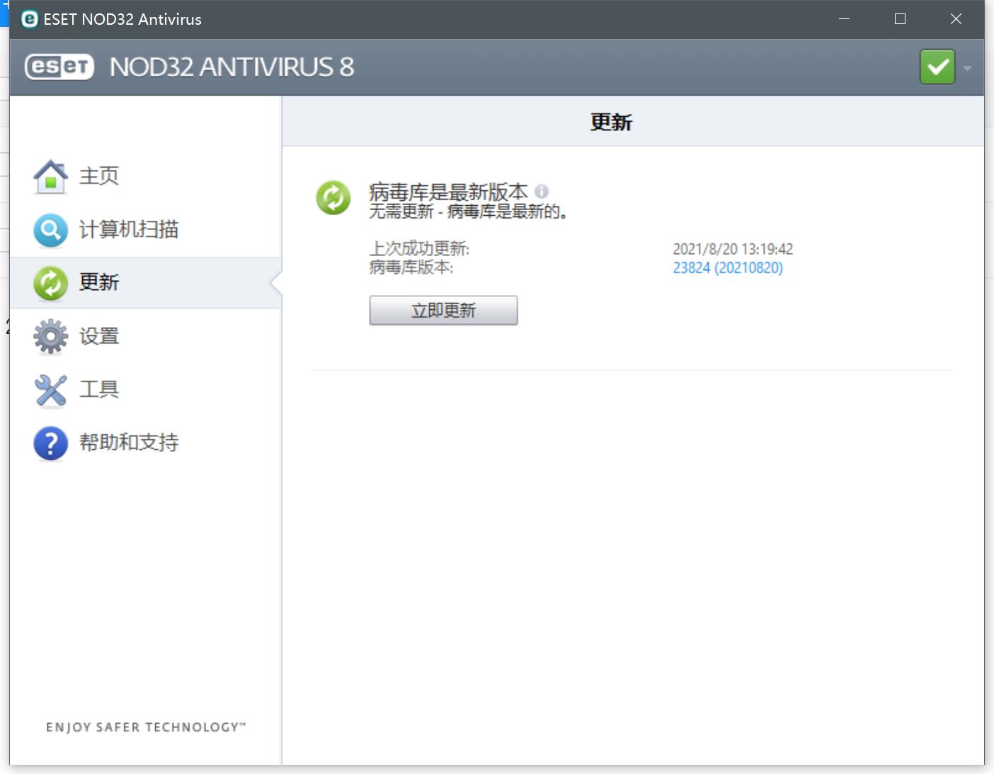994x774 pixels.
Task: Click the Home house icon
Action: tap(50, 176)
